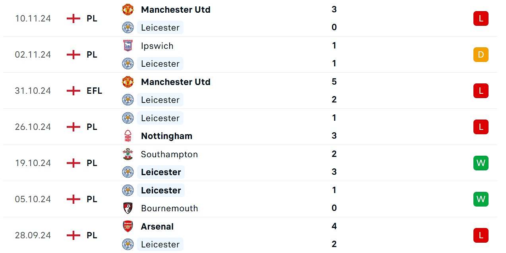Click the score 5 in Manchester Utd EFL match
This screenshot has width=506, height=253.
[334, 81]
